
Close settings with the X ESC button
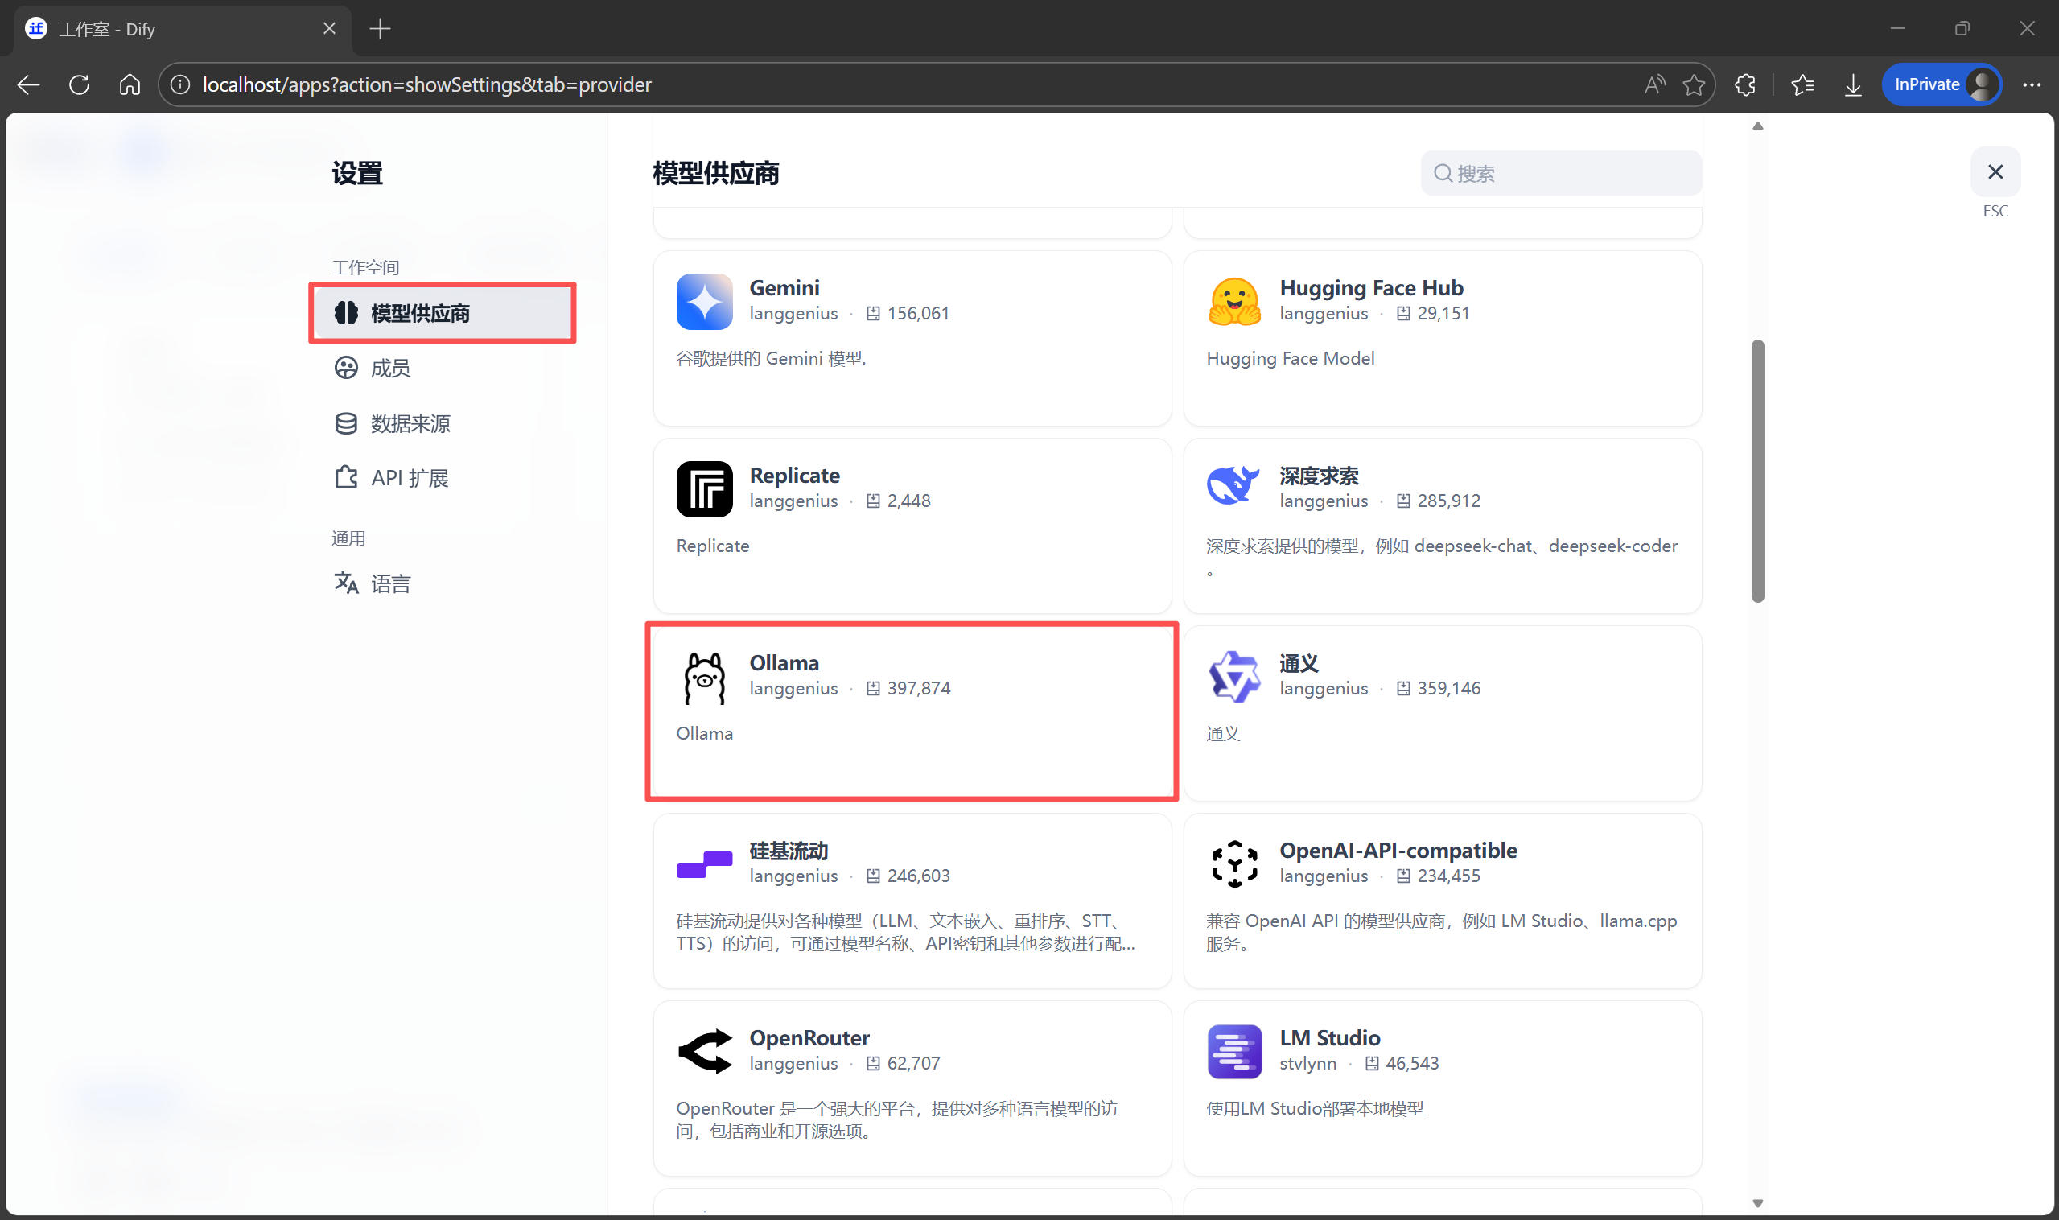pyautogui.click(x=1994, y=172)
